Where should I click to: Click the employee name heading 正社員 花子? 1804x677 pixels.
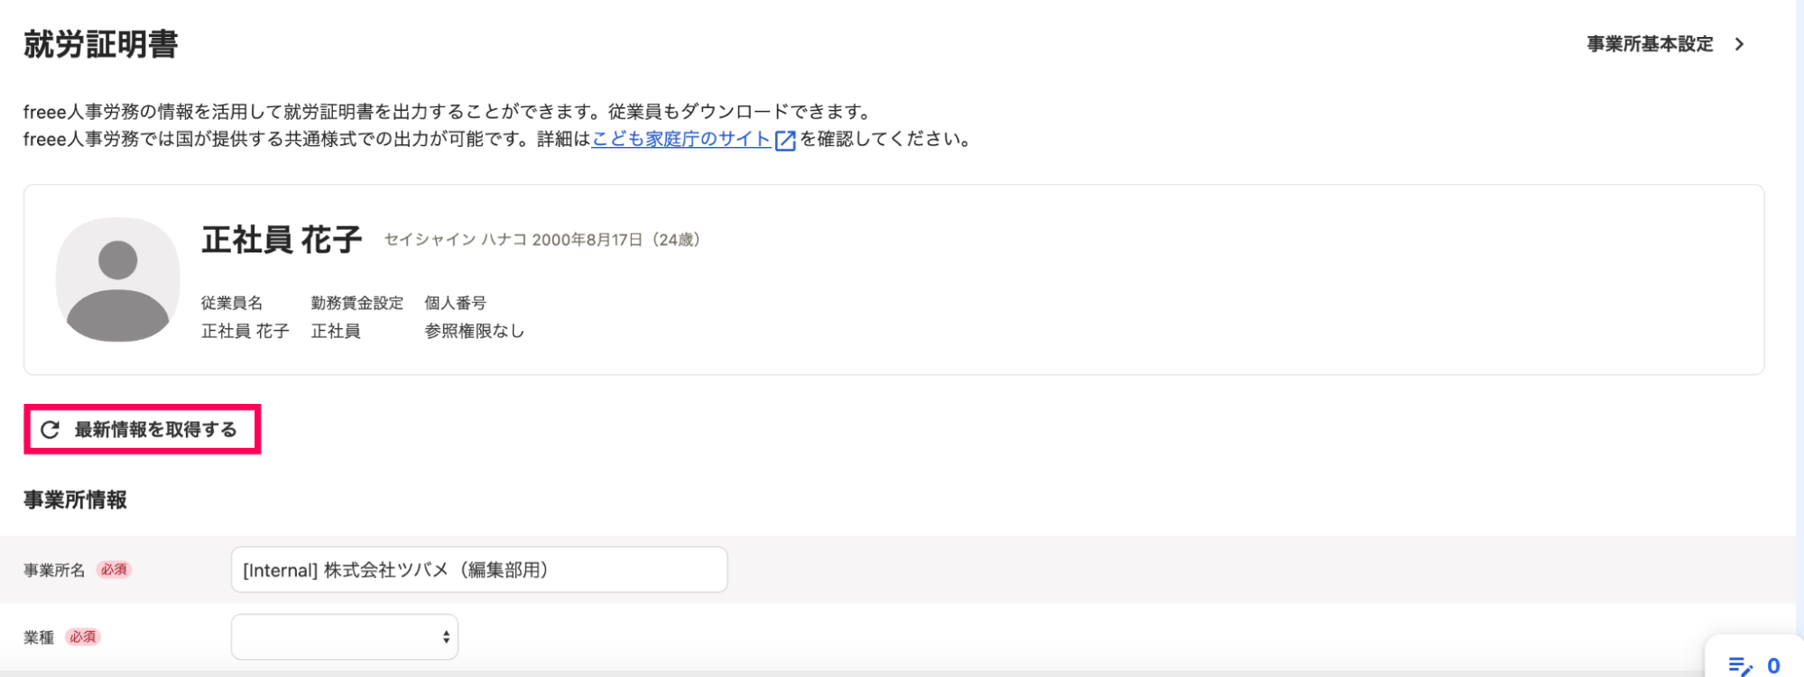pos(282,240)
